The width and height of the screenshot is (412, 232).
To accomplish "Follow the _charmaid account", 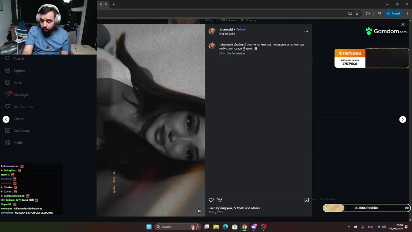I will pyautogui.click(x=241, y=29).
